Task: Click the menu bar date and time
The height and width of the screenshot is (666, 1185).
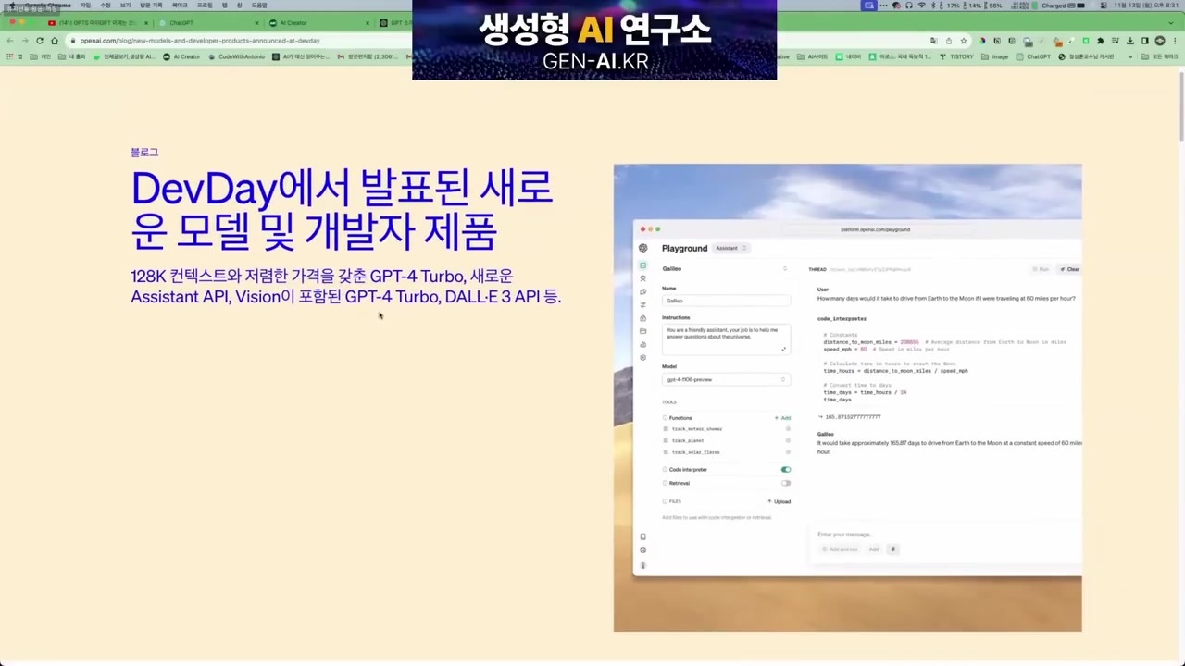Action: point(1146,6)
